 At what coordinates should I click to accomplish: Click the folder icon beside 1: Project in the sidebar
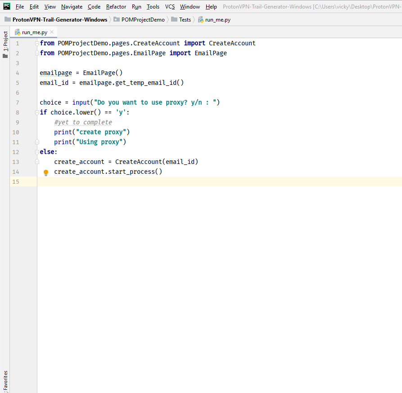[5, 56]
